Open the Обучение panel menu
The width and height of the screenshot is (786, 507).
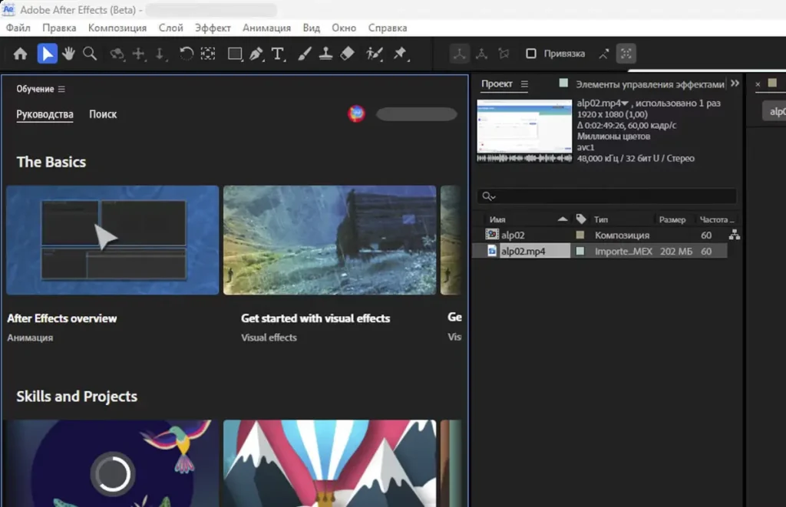point(61,89)
